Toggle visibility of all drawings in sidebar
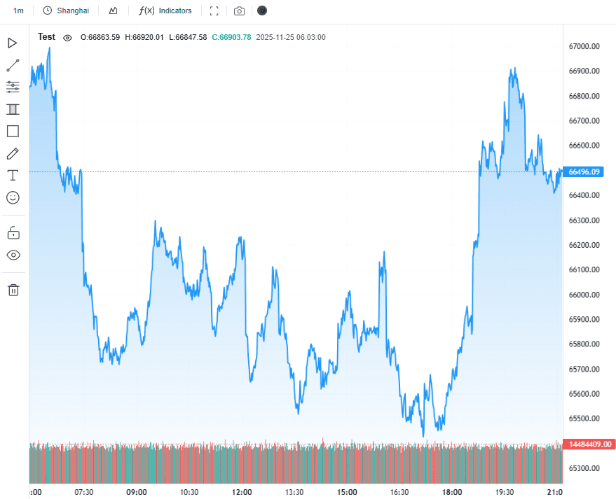Viewport: 616px width, 499px height. click(13, 255)
